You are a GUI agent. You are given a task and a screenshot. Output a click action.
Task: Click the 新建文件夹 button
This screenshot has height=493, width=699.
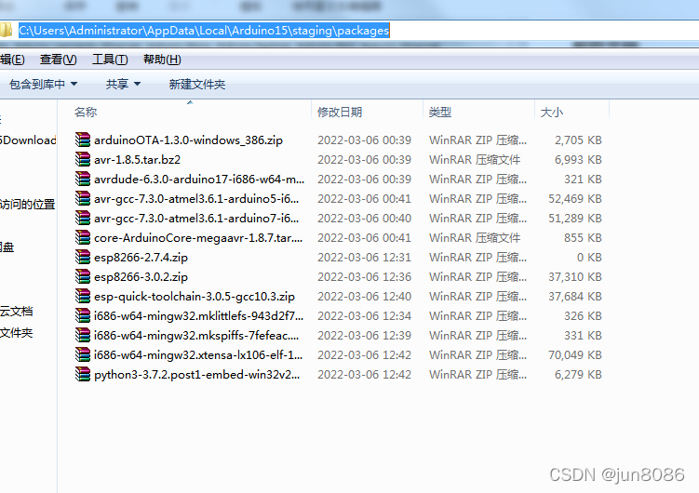[197, 84]
